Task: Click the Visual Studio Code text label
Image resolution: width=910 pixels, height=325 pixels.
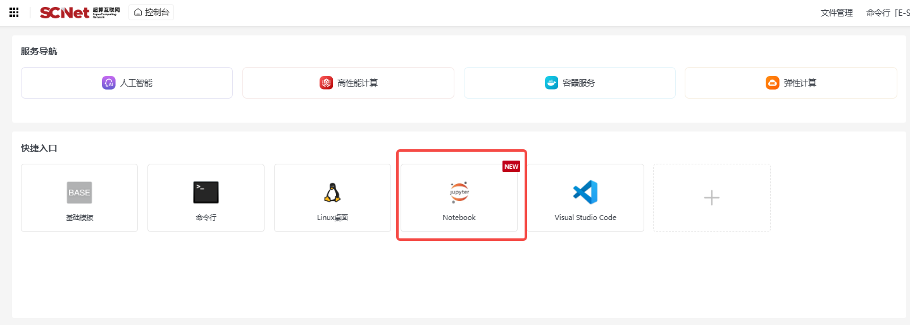Action: (x=585, y=218)
